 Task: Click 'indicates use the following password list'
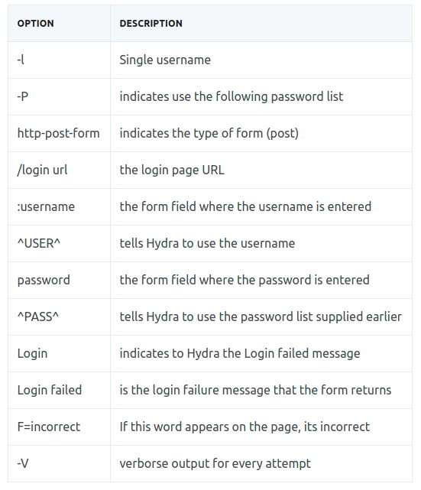click(231, 96)
